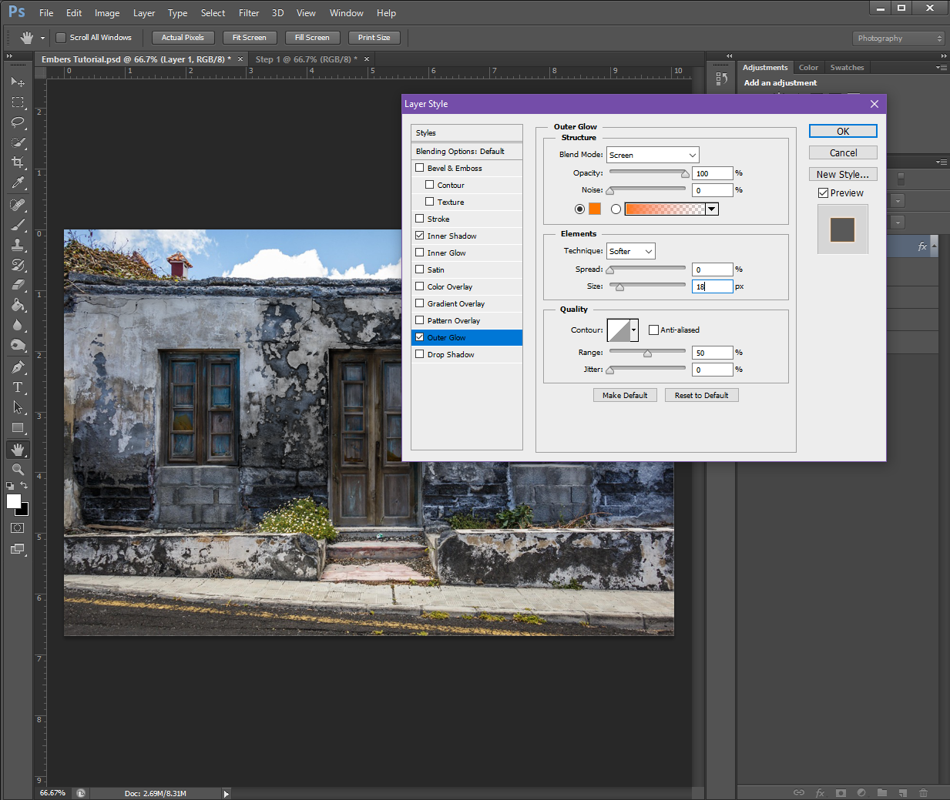Enable the Drop Shadow style checkbox
Screen dimensions: 950x800
[420, 354]
